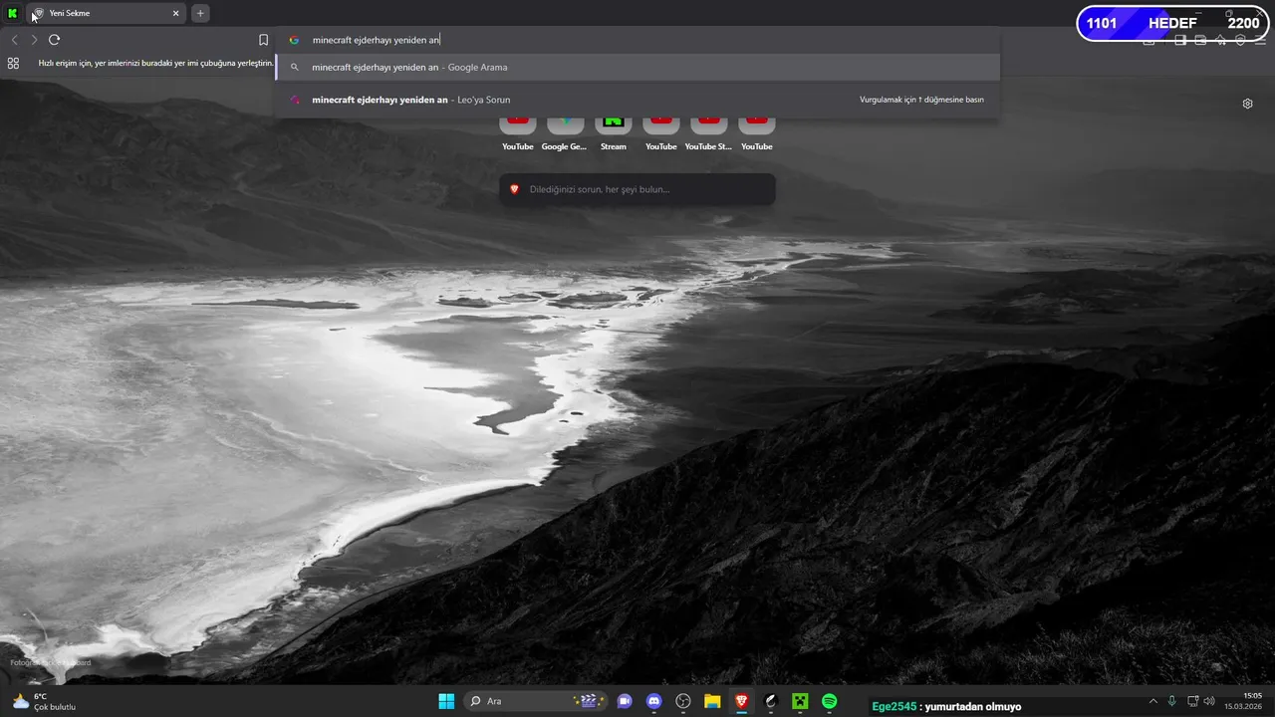Image resolution: width=1275 pixels, height=717 pixels.
Task: Open a new tab with the plus button
Action: click(200, 13)
